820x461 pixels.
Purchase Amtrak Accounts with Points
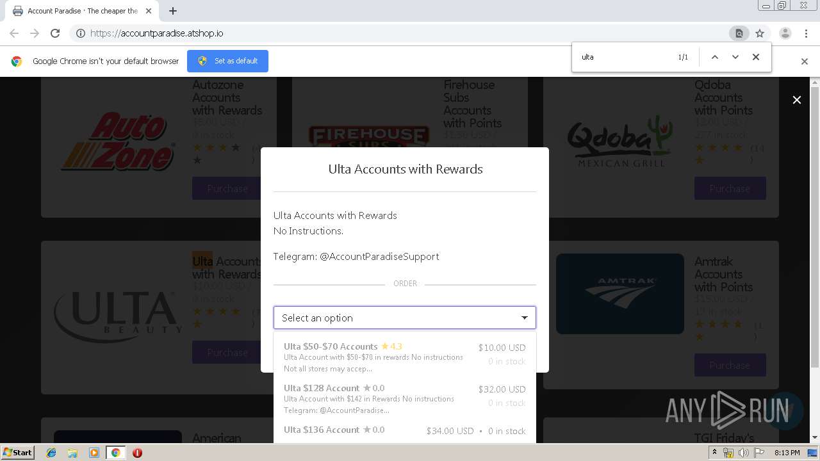coord(730,365)
